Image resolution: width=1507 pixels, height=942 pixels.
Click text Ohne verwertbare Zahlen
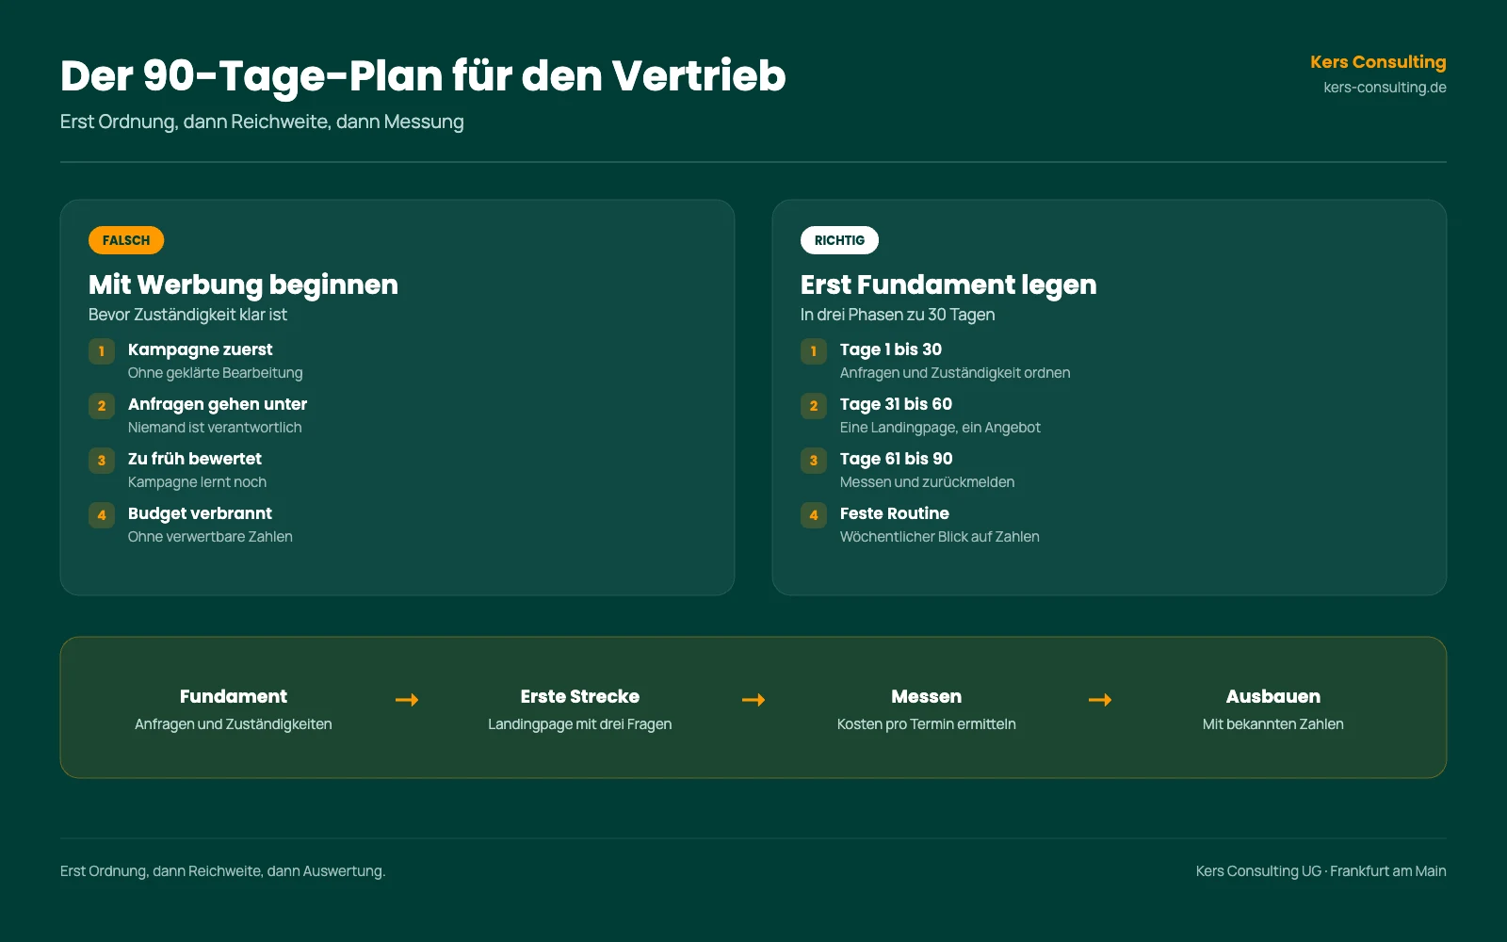[210, 537]
